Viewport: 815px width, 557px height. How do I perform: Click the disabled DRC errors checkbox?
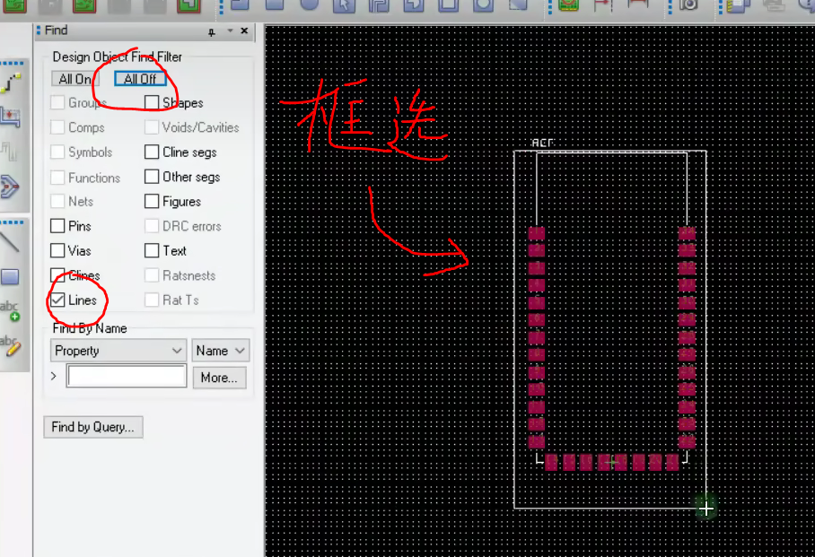click(x=152, y=226)
